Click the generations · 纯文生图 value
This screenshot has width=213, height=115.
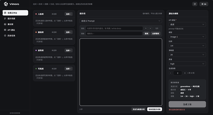[x=190, y=86]
